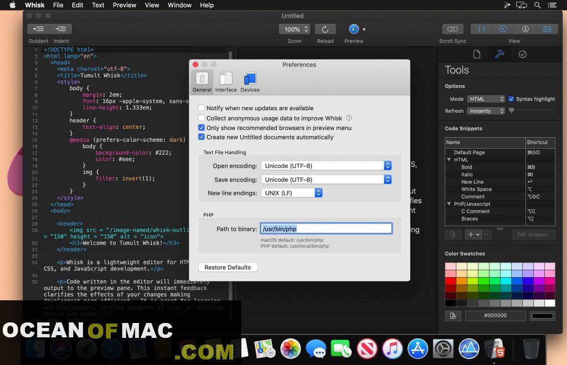Click the Spotlight search icon in the menu bar
567x365 pixels.
[x=537, y=5]
